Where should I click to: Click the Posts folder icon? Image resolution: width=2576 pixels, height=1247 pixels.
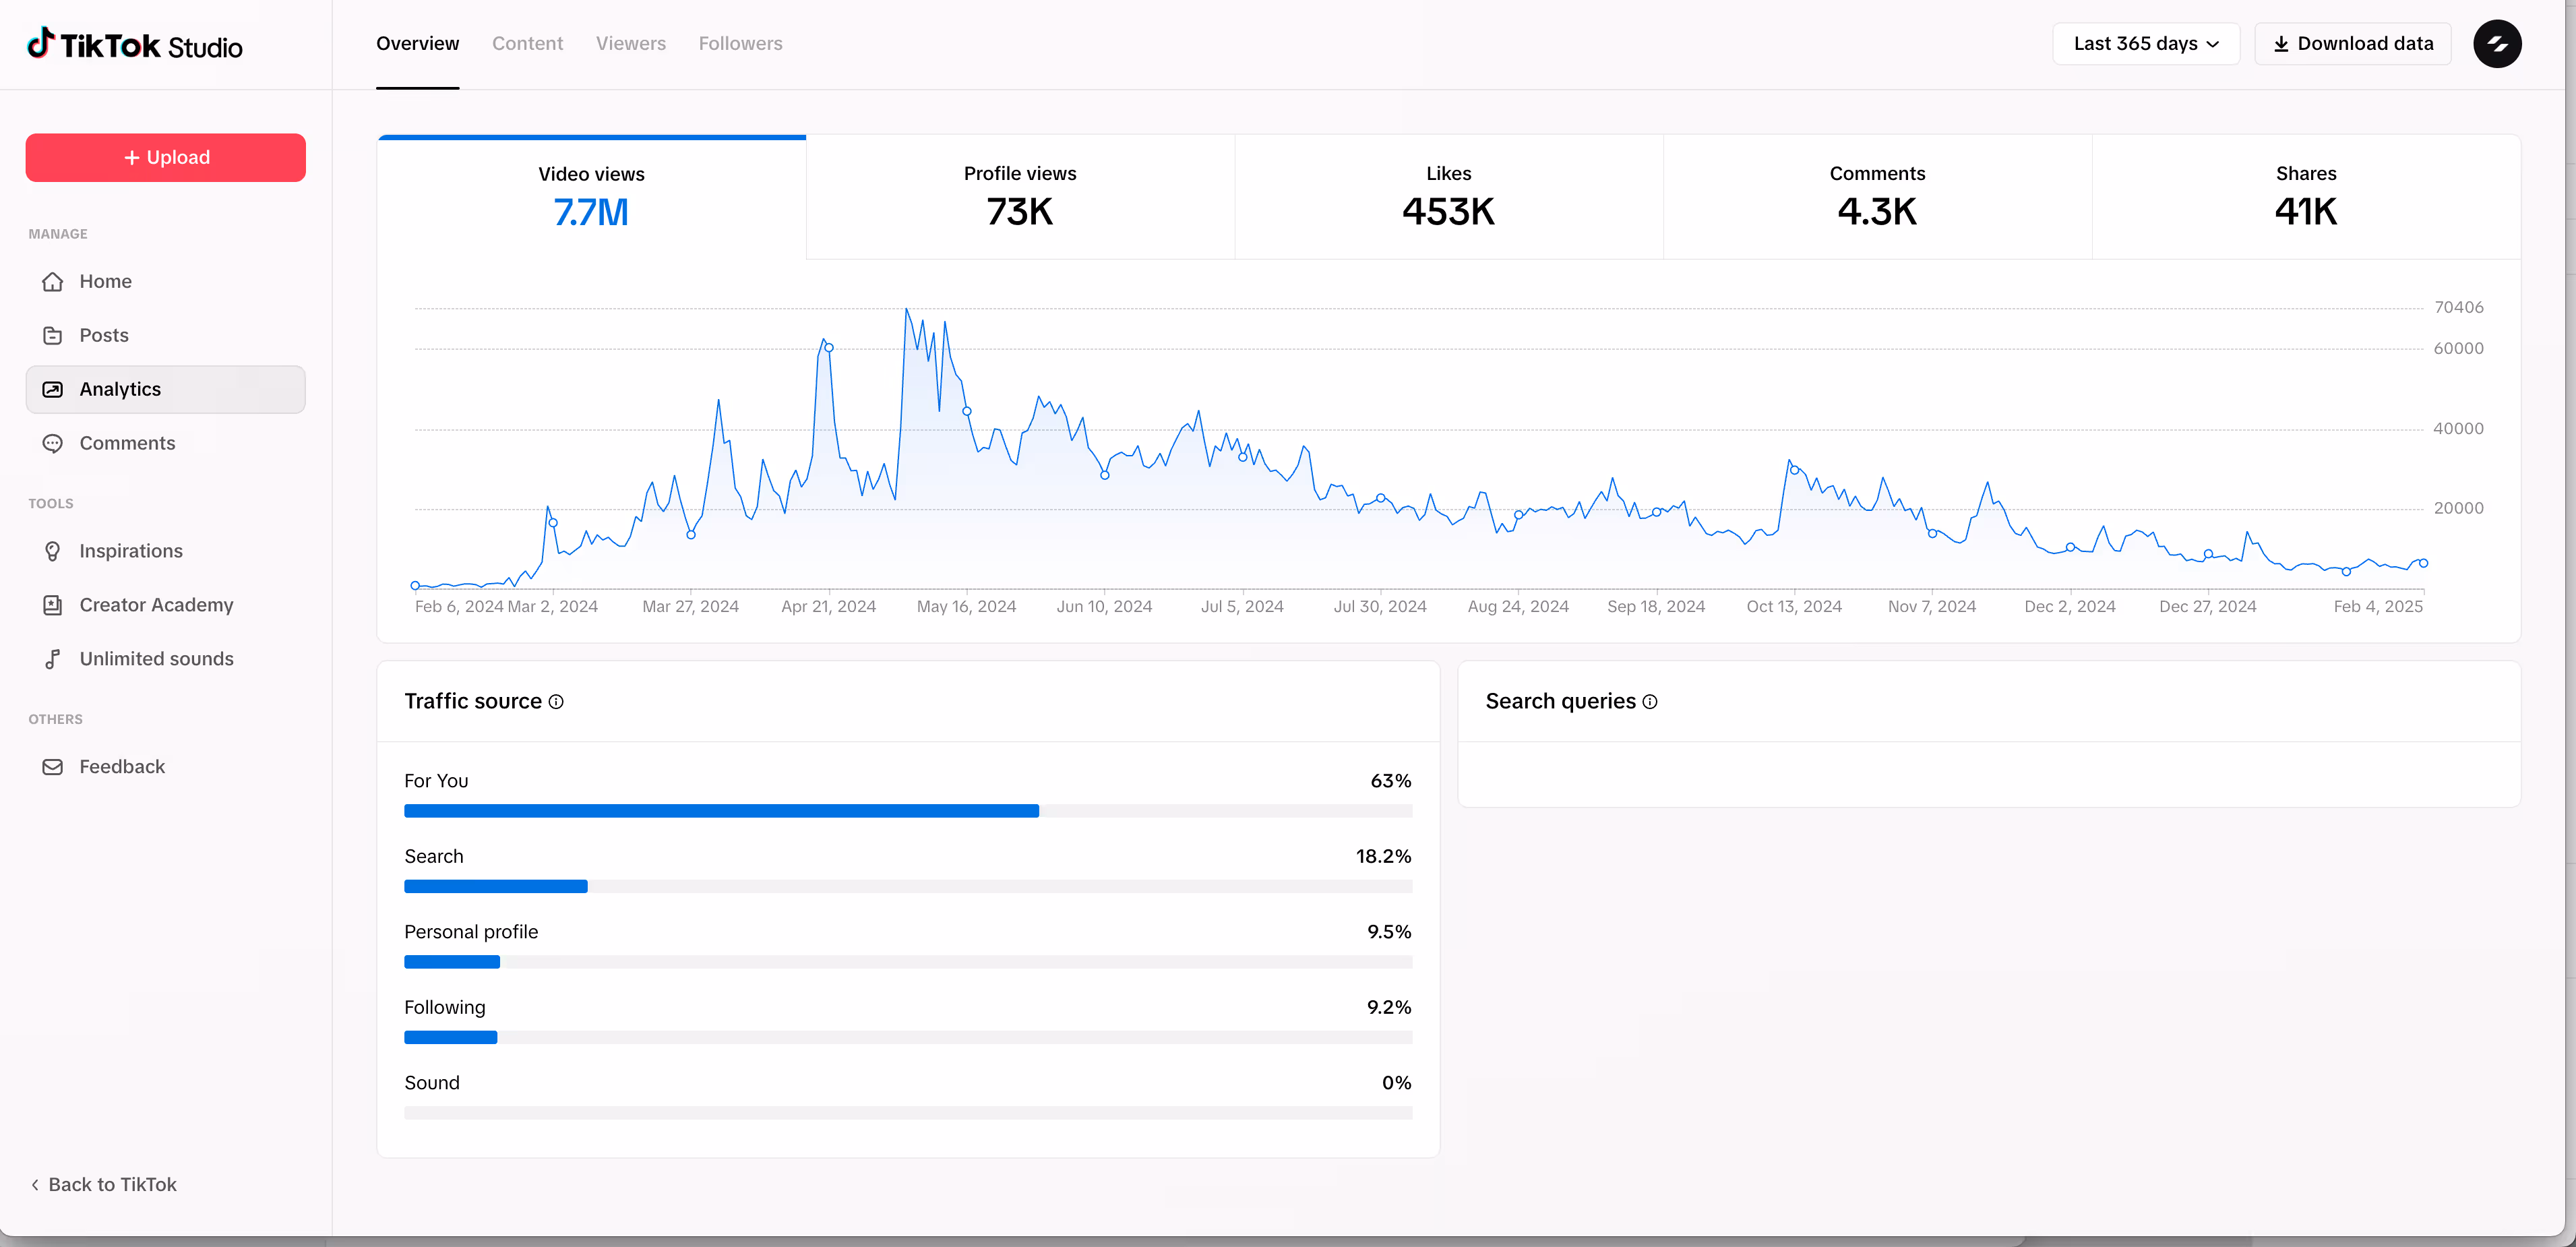(53, 336)
